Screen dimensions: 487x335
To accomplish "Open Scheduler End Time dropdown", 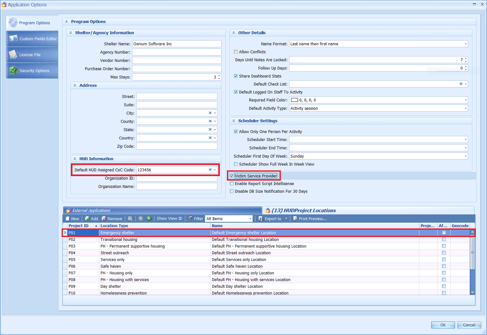I will pyautogui.click(x=466, y=148).
